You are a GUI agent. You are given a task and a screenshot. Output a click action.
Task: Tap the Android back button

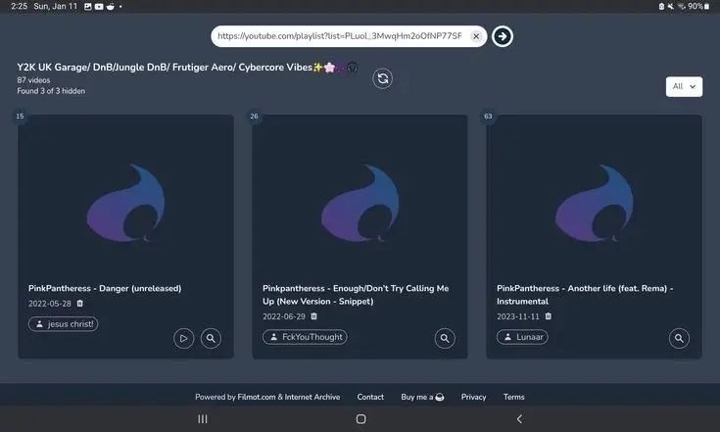[519, 418]
